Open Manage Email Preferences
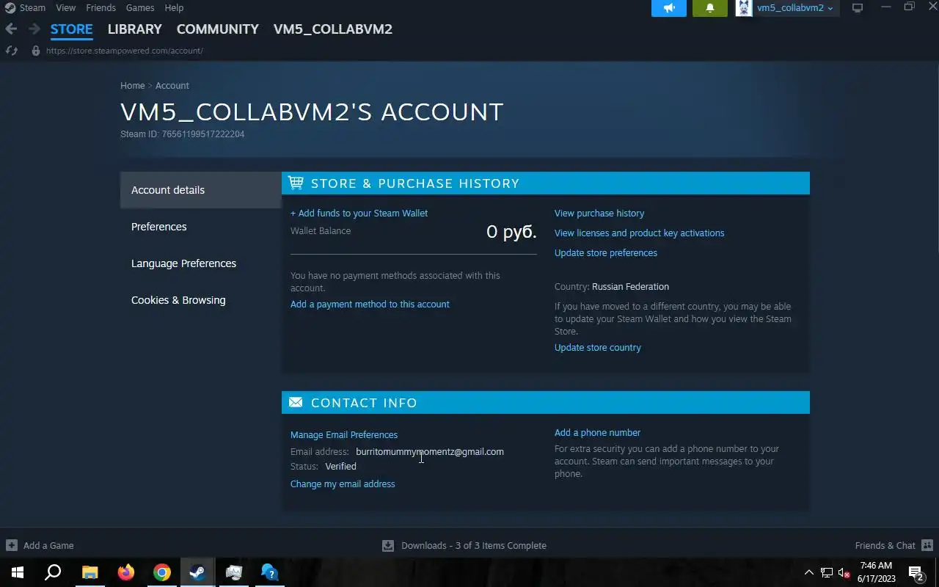 (344, 435)
